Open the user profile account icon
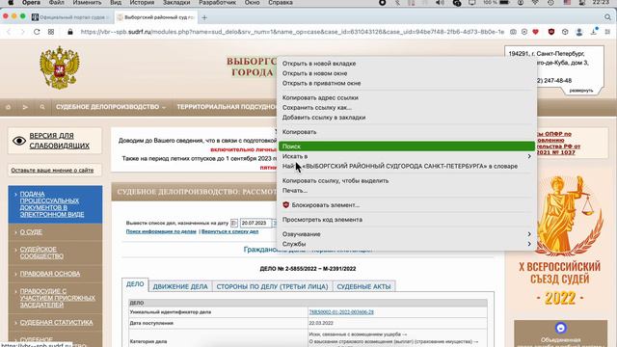The height and width of the screenshot is (347, 617). tap(579, 32)
